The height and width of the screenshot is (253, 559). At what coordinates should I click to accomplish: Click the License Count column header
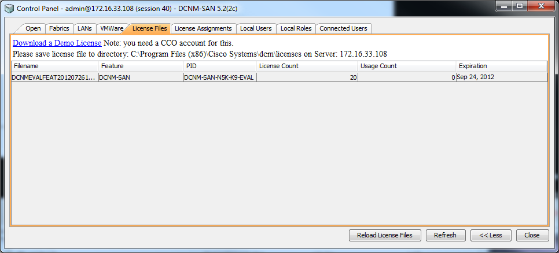[x=307, y=66]
